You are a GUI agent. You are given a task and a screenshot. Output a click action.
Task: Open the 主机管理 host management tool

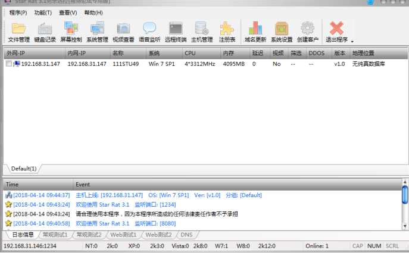(202, 32)
